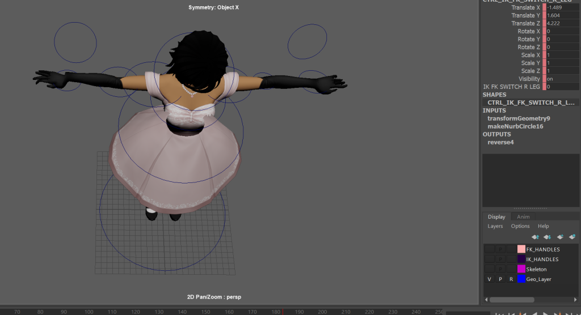Open the Layers menu

point(495,226)
